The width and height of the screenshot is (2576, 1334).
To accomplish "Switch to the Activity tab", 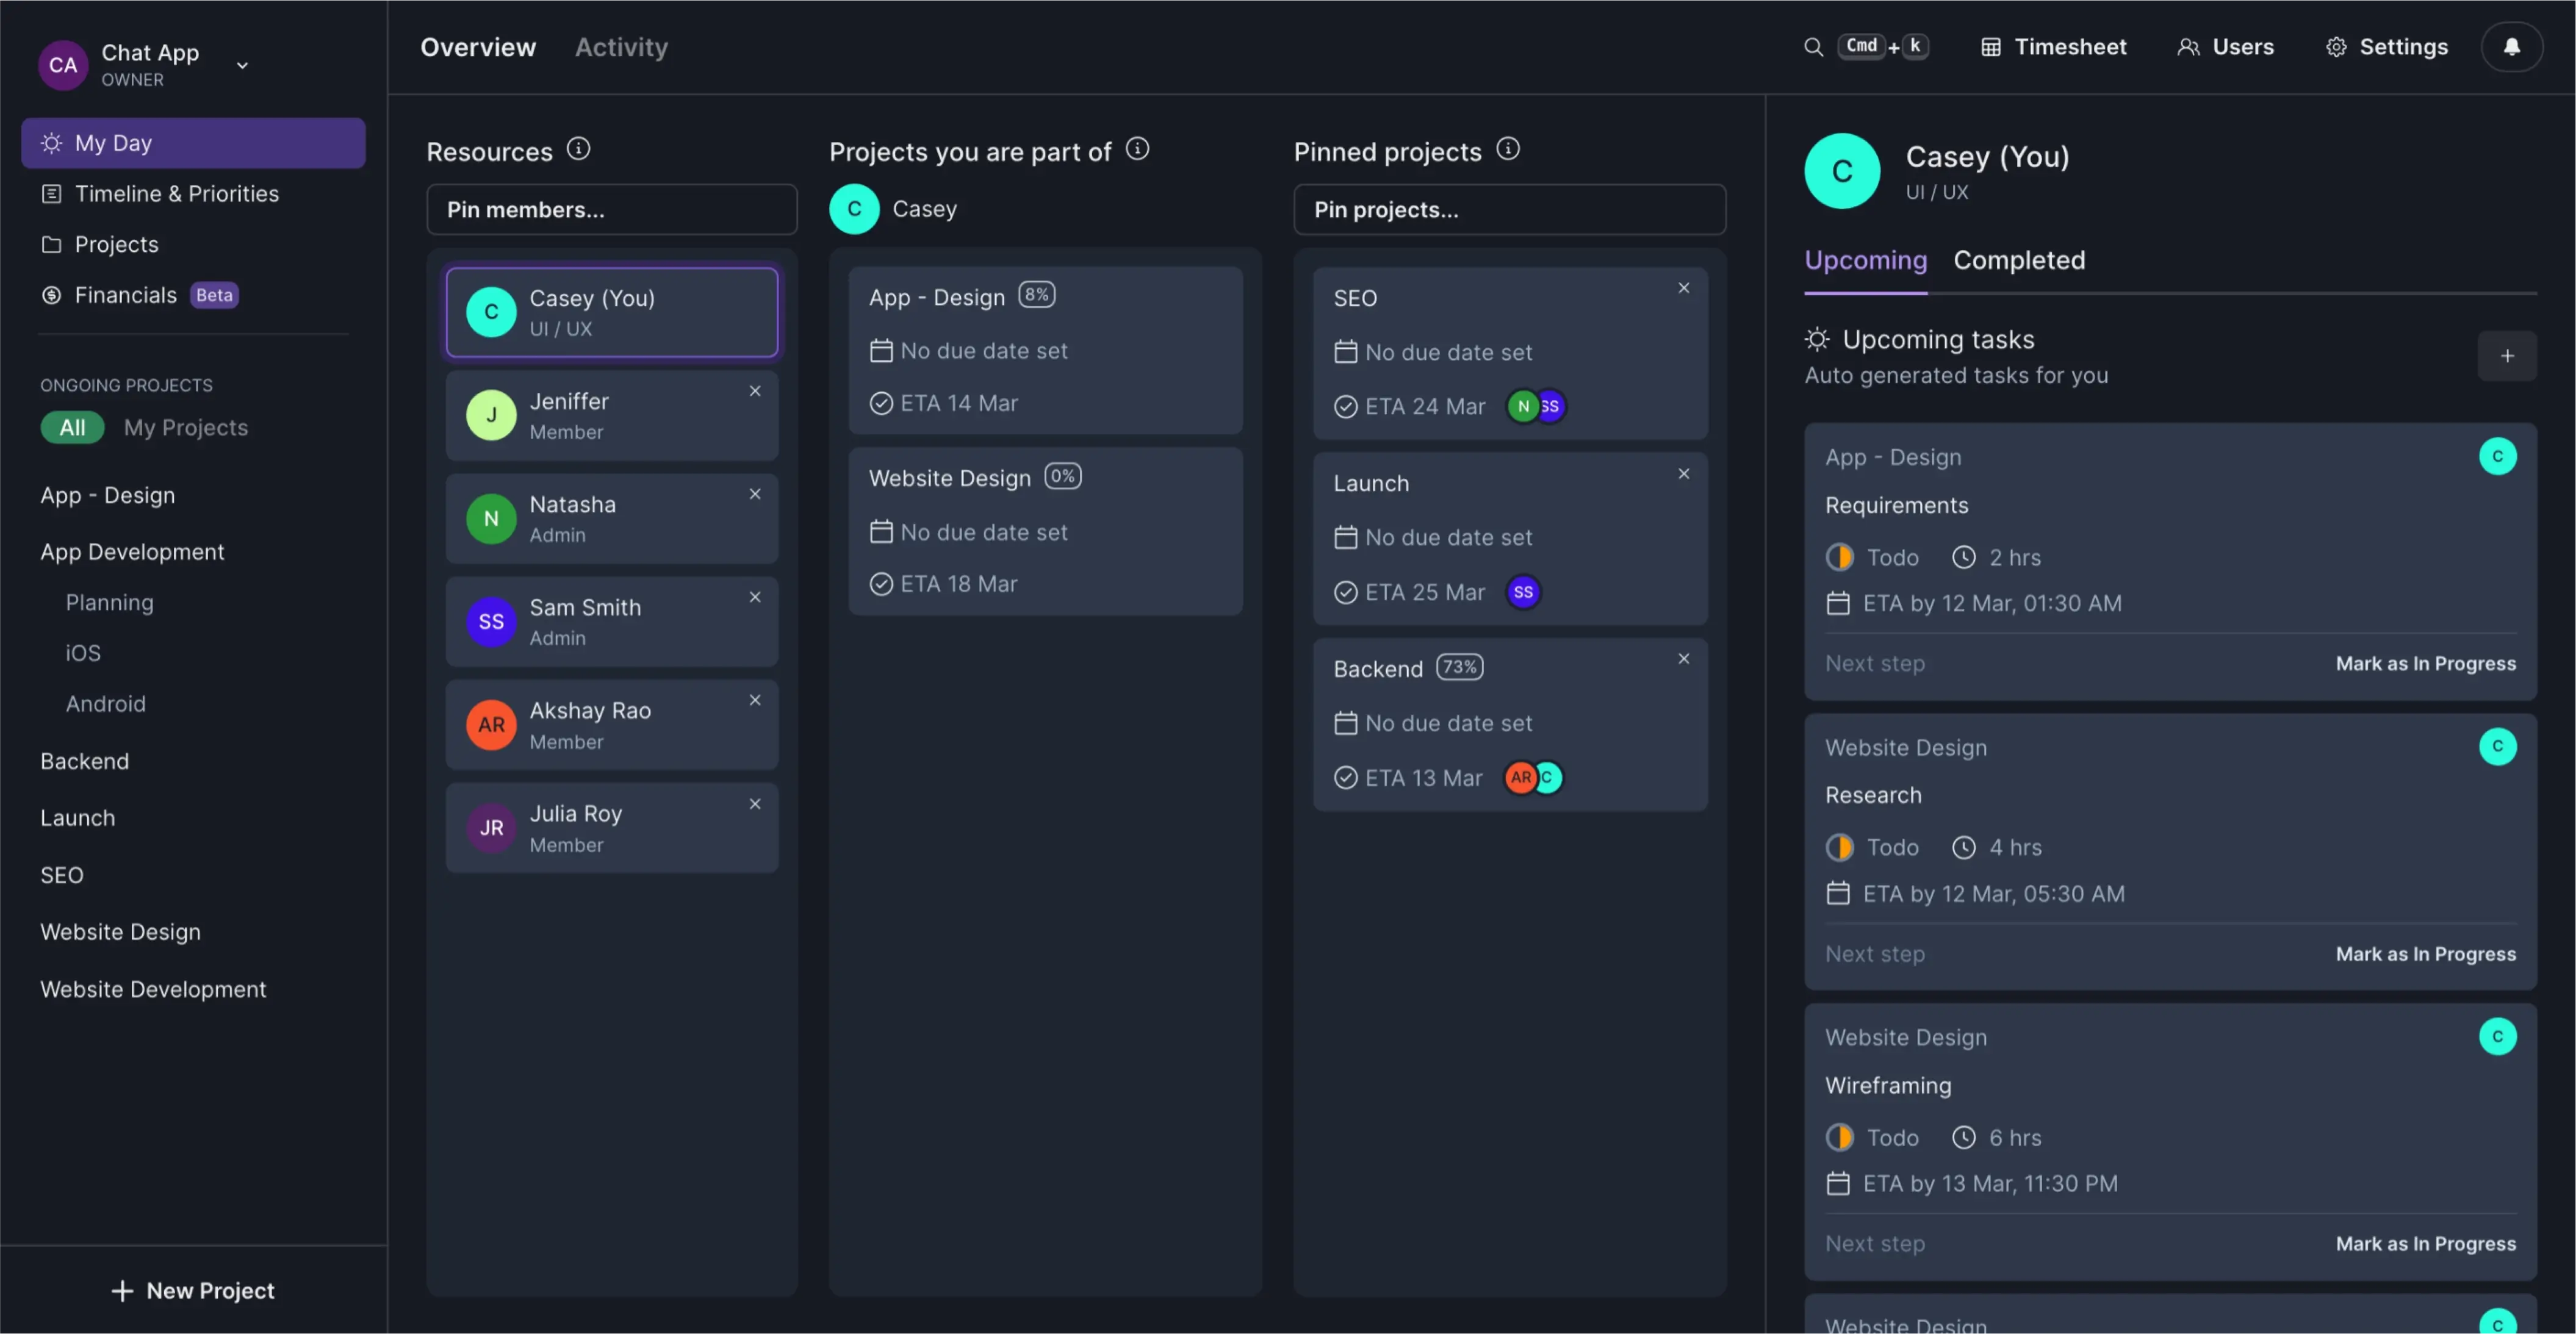I will pyautogui.click(x=621, y=46).
